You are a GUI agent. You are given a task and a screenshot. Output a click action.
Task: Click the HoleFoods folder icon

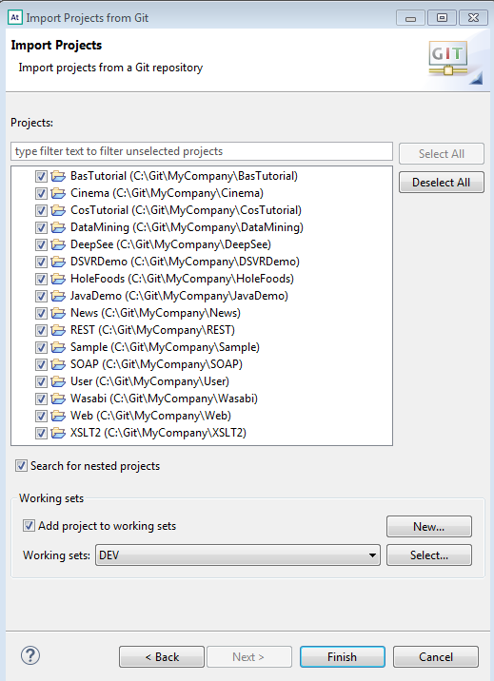coord(58,279)
